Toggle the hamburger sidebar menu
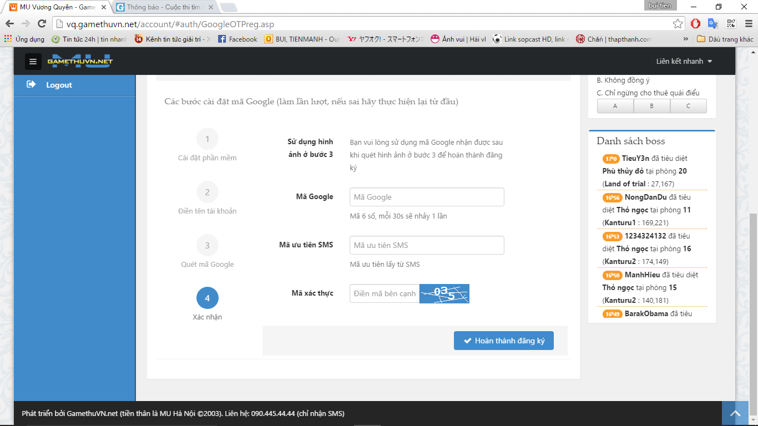The image size is (758, 426). tap(33, 62)
